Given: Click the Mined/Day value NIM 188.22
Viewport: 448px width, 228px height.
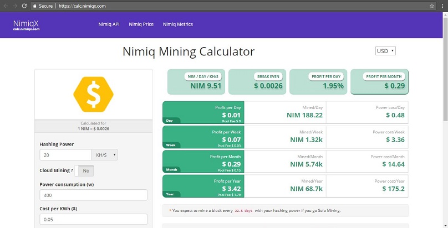Looking at the screenshot, I should coord(304,115).
